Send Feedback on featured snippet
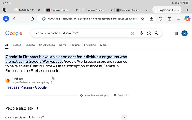 click(121, 95)
